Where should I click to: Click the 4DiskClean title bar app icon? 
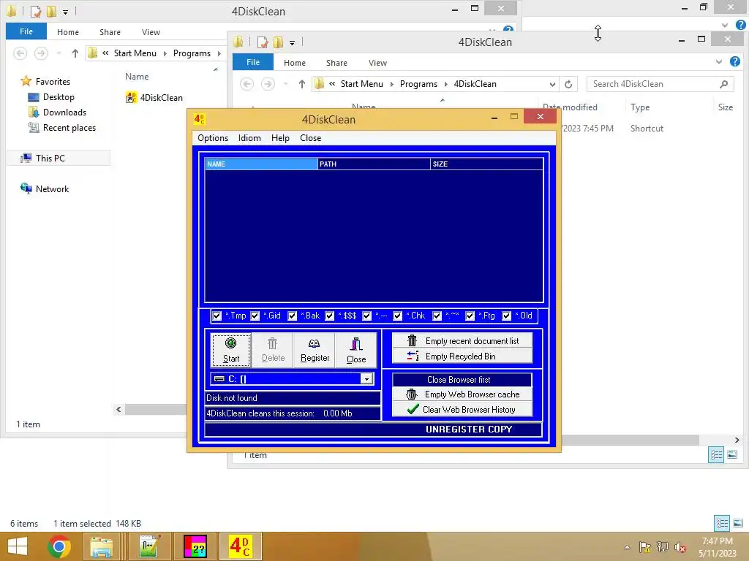tap(199, 119)
